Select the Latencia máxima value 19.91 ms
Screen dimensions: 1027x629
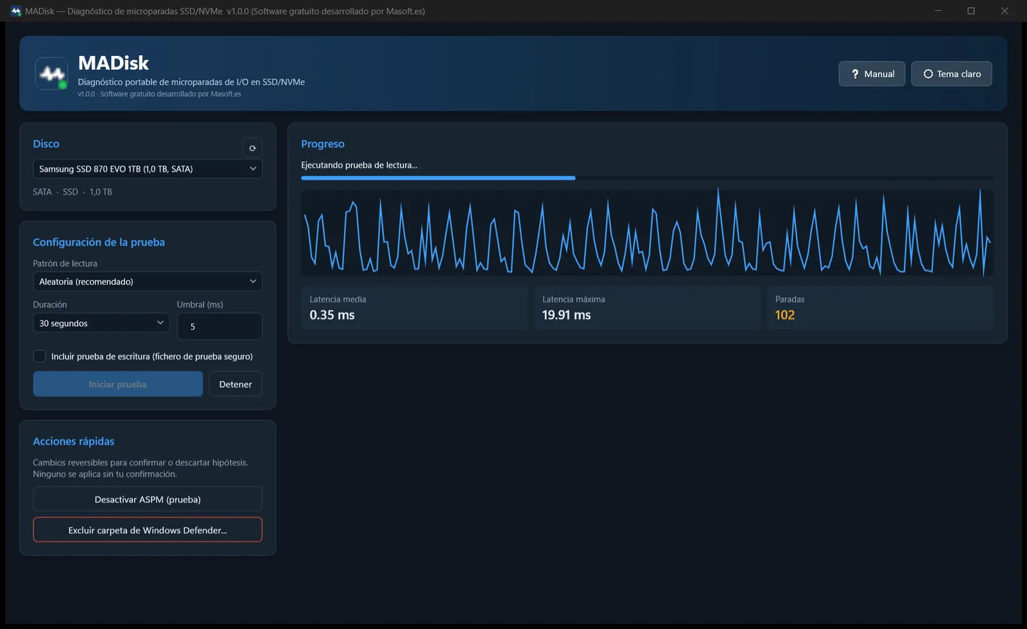pyautogui.click(x=566, y=315)
